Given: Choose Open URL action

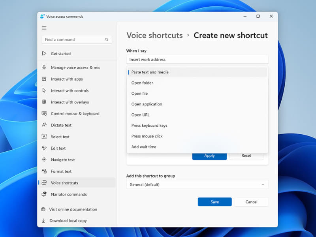Looking at the screenshot, I should pyautogui.click(x=197, y=115).
